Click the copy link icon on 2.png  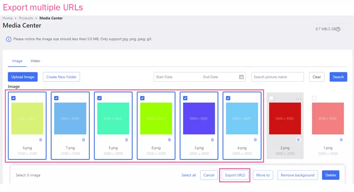(298, 140)
